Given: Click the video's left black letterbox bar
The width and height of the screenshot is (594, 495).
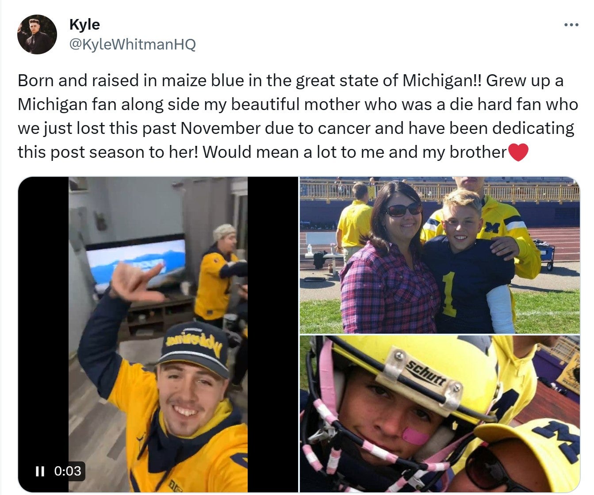Looking at the screenshot, I should [43, 309].
